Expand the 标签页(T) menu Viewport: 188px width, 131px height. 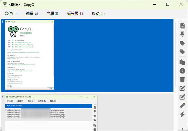point(75,13)
